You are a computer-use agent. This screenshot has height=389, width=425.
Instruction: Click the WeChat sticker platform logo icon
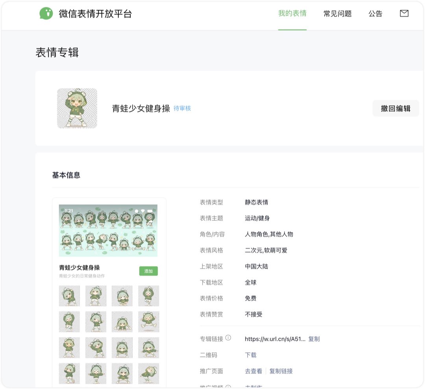click(46, 13)
